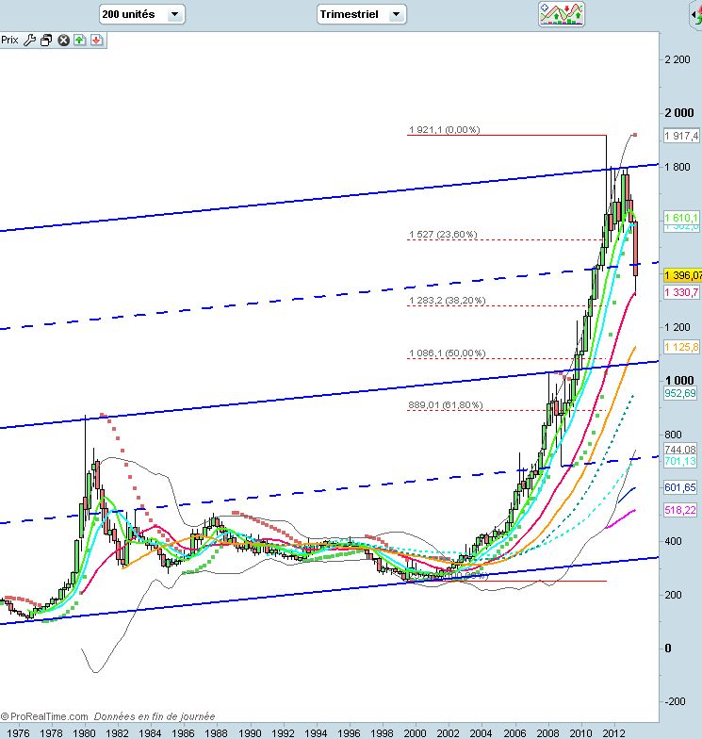Select the 1 086,1 (50,00%) Fibonacci label

pos(447,353)
